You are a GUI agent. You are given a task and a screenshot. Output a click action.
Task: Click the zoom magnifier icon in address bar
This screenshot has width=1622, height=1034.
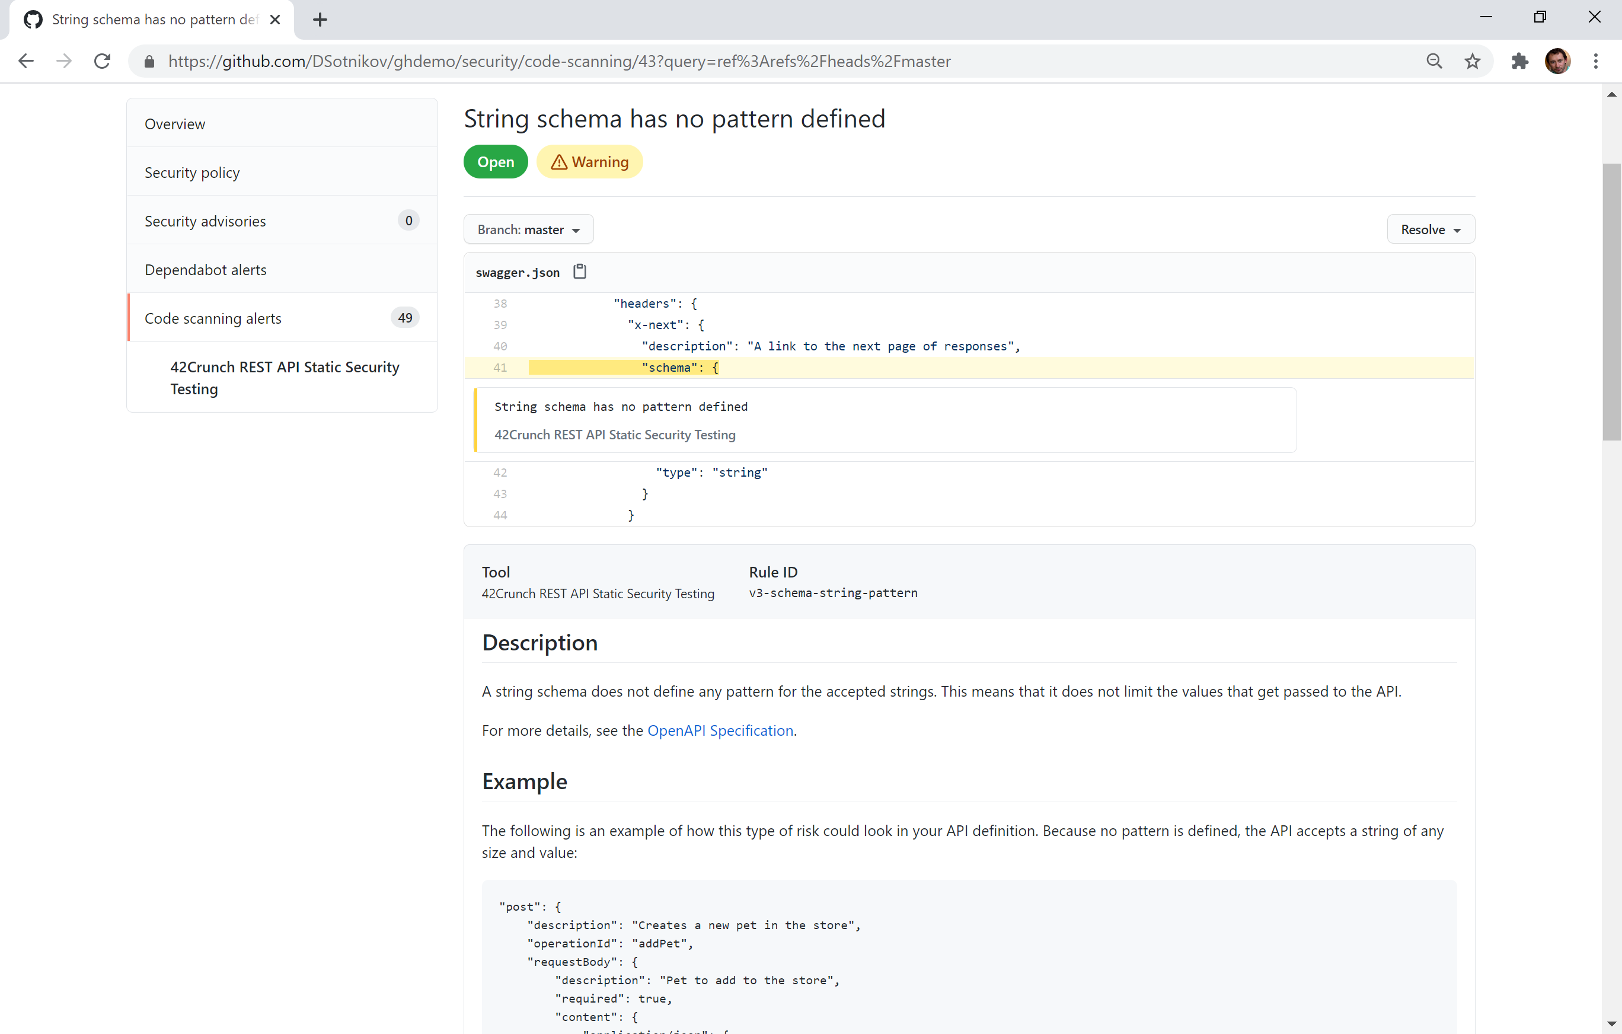pos(1434,61)
